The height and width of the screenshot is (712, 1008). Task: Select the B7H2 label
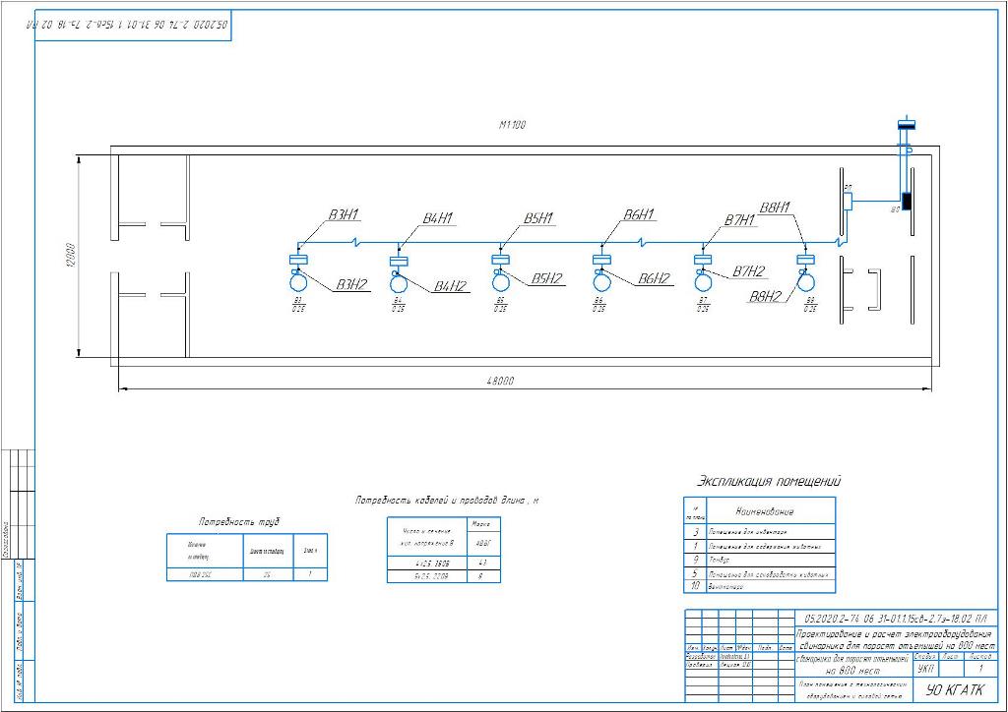[x=749, y=272]
